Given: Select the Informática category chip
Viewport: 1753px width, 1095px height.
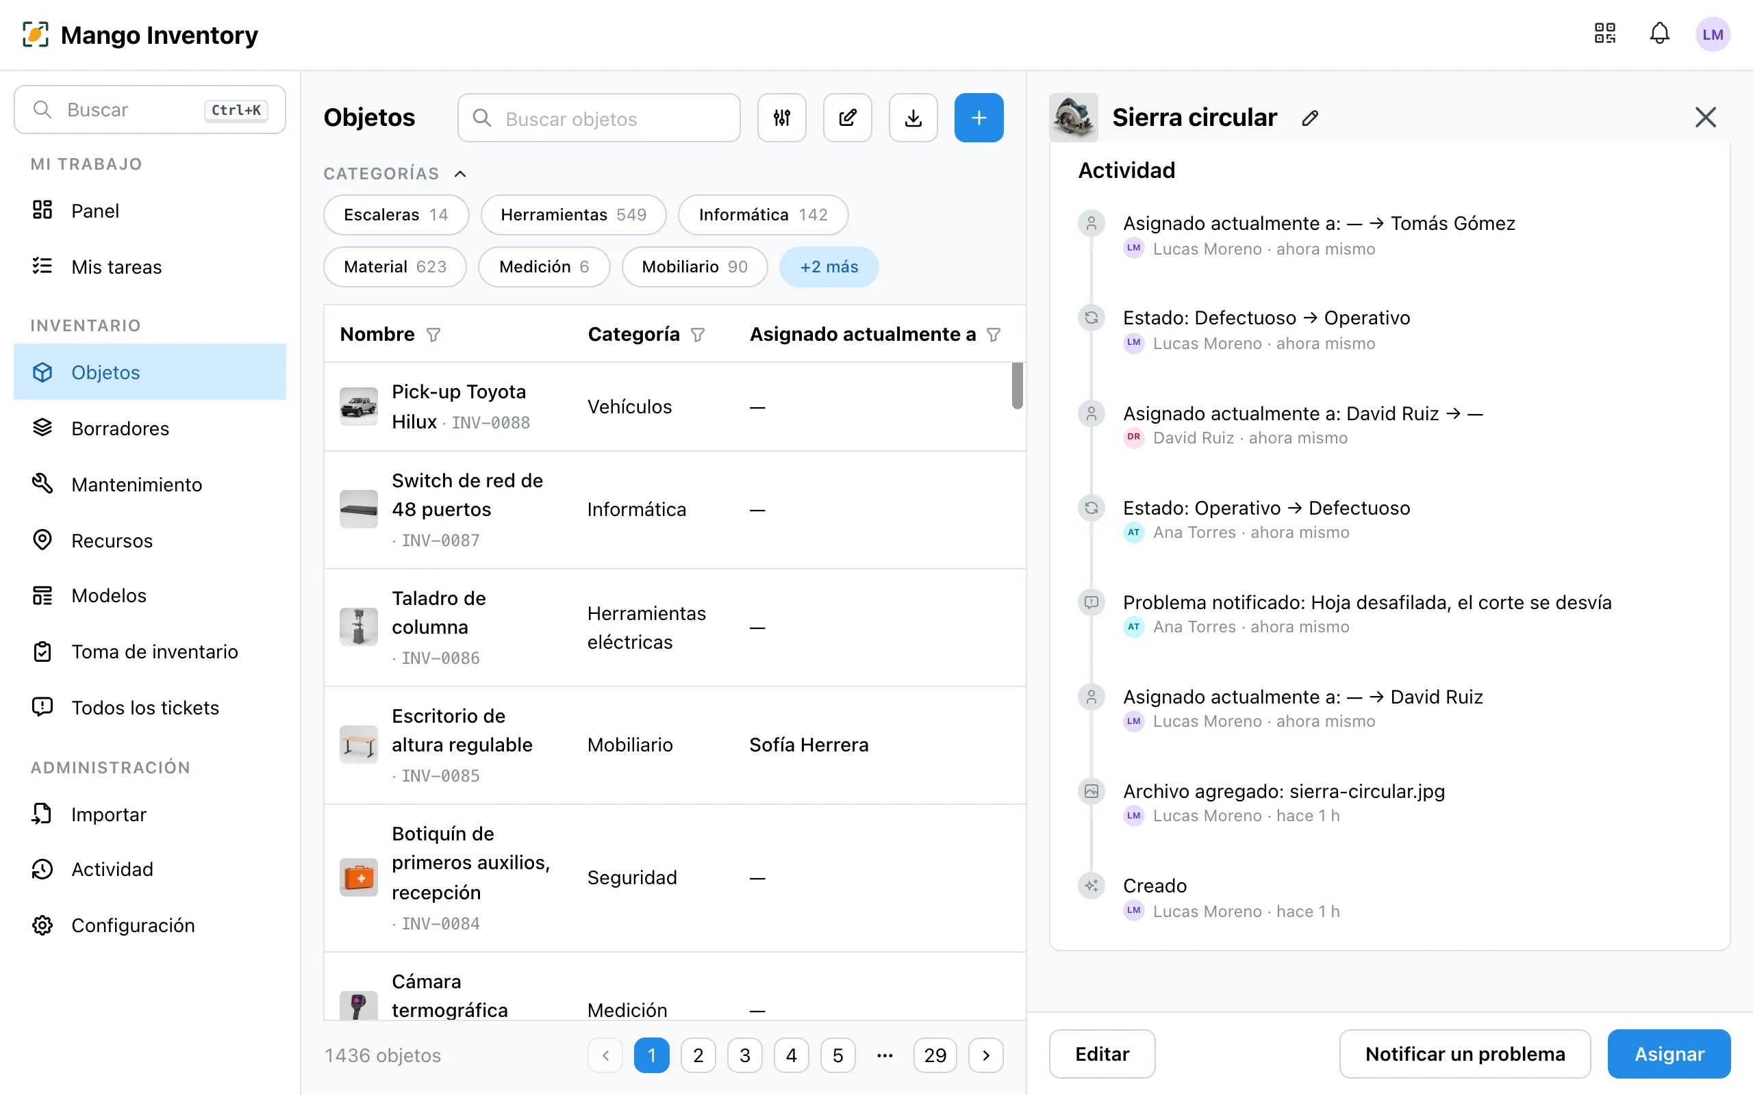Looking at the screenshot, I should pos(763,214).
